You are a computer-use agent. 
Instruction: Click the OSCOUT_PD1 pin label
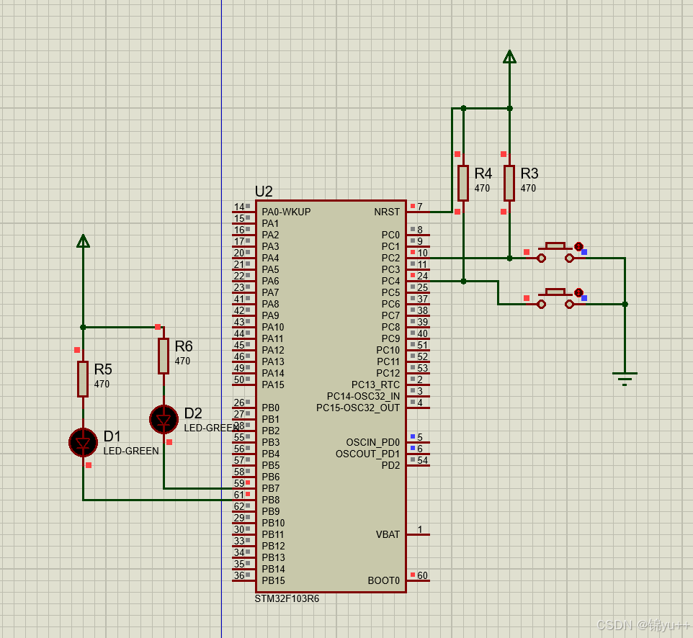tap(367, 454)
